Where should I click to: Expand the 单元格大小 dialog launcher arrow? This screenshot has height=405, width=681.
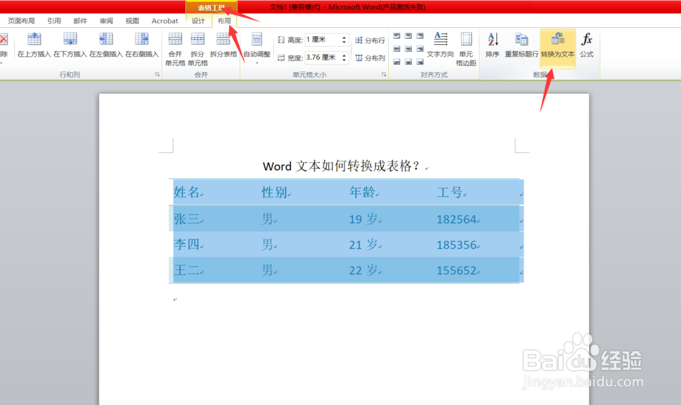click(x=384, y=74)
